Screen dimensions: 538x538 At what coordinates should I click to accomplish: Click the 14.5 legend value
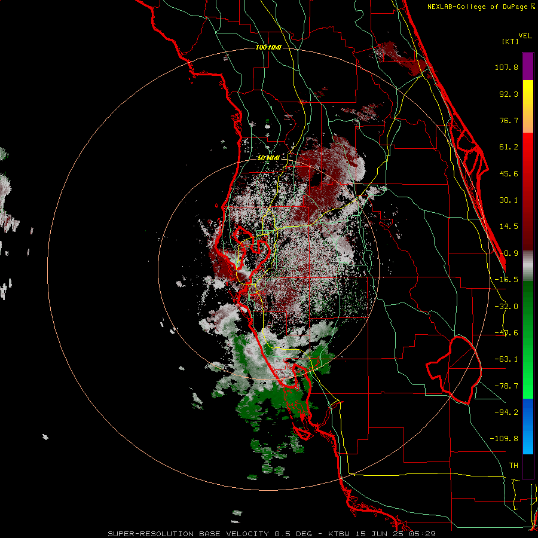point(509,227)
